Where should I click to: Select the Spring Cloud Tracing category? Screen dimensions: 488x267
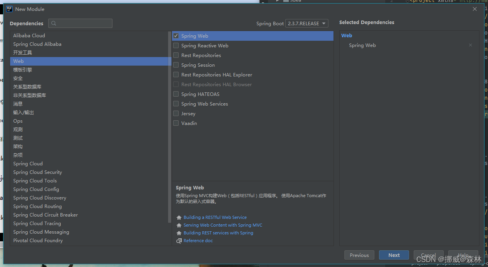[89, 223]
